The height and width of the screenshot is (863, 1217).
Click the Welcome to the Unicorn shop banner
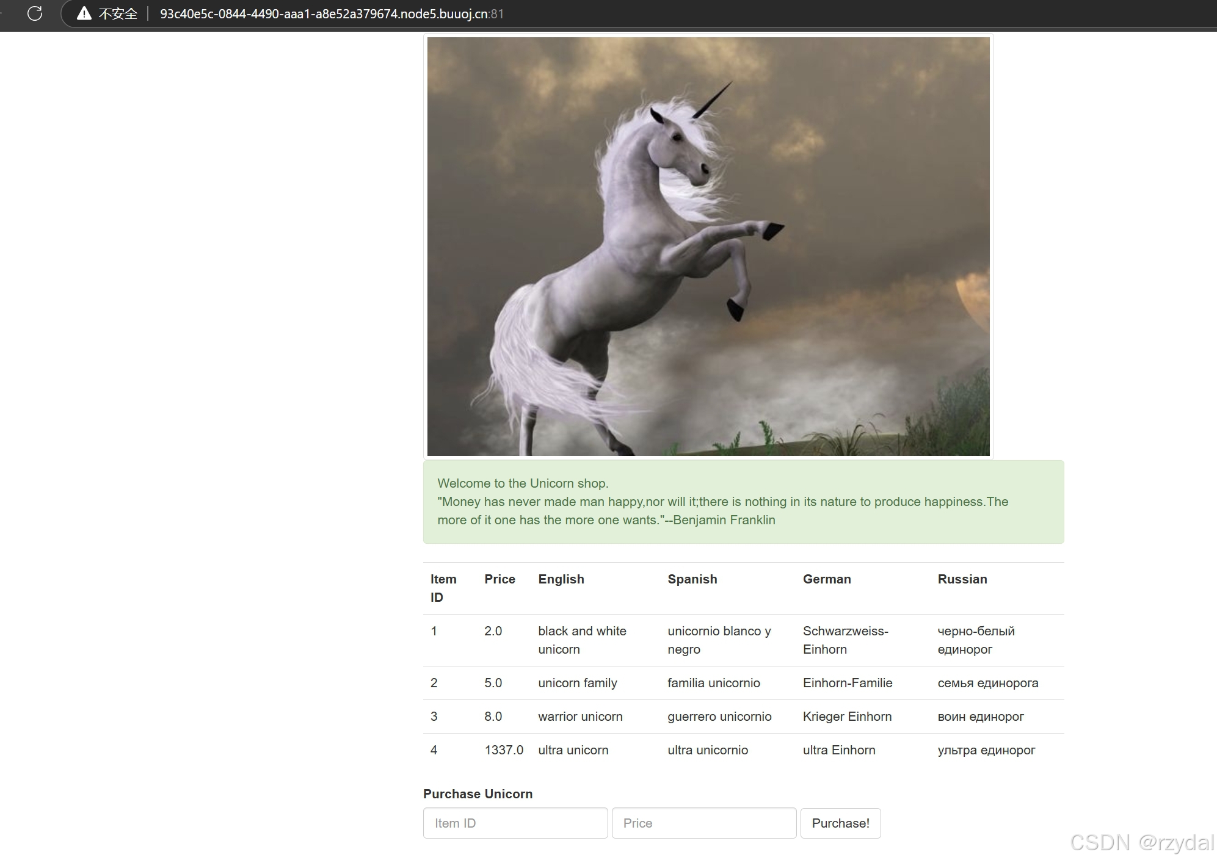[x=743, y=502]
